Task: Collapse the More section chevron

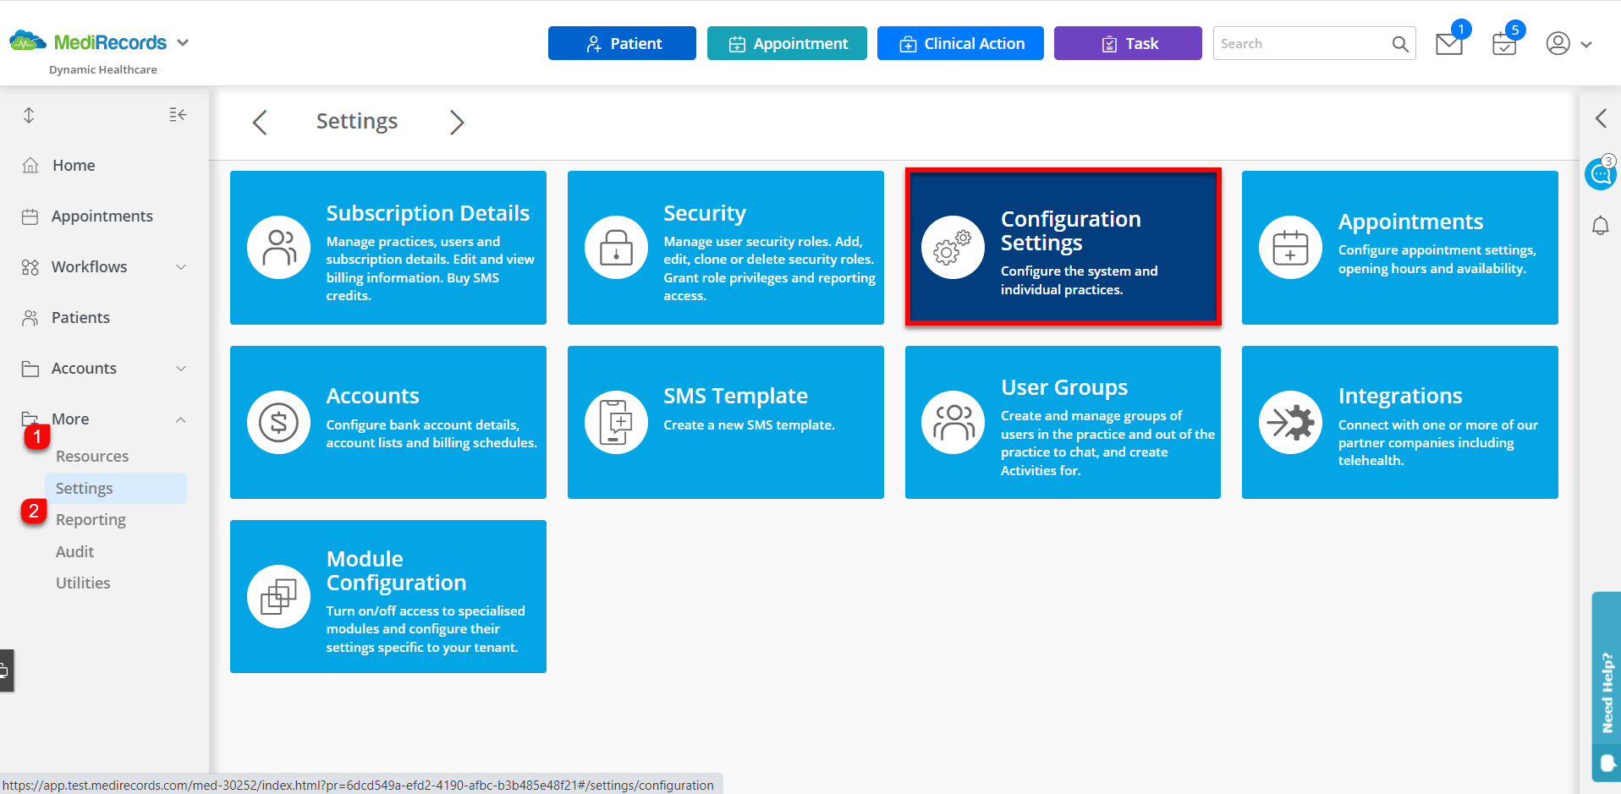Action: (181, 419)
